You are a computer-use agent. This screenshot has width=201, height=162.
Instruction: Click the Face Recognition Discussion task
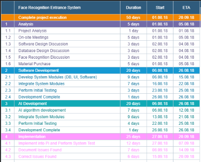coord(44,57)
